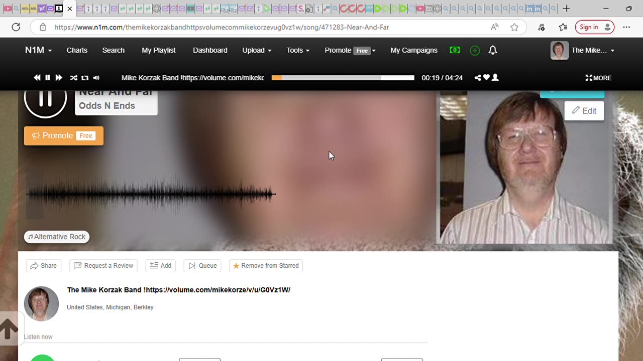Screen dimensions: 643x361
Task: Open My Campaigns page
Action: 414,50
